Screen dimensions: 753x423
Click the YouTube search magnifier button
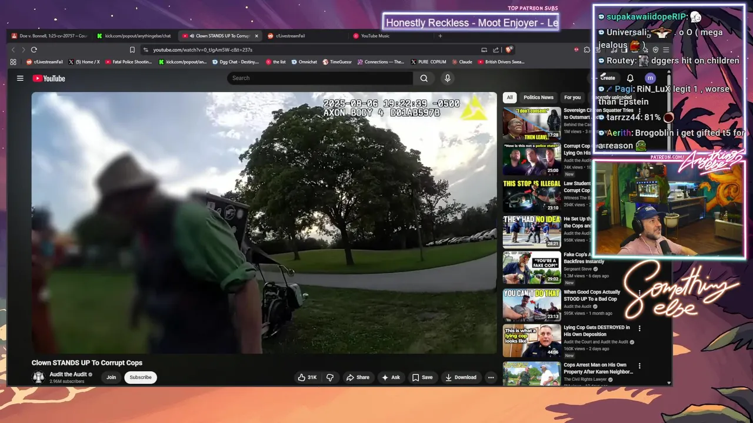[424, 78]
